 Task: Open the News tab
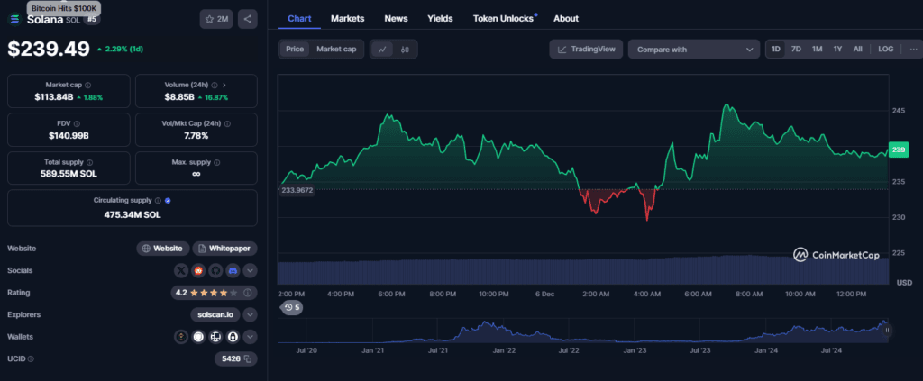click(x=397, y=19)
